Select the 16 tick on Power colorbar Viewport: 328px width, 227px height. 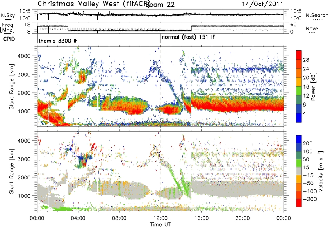[306, 87]
